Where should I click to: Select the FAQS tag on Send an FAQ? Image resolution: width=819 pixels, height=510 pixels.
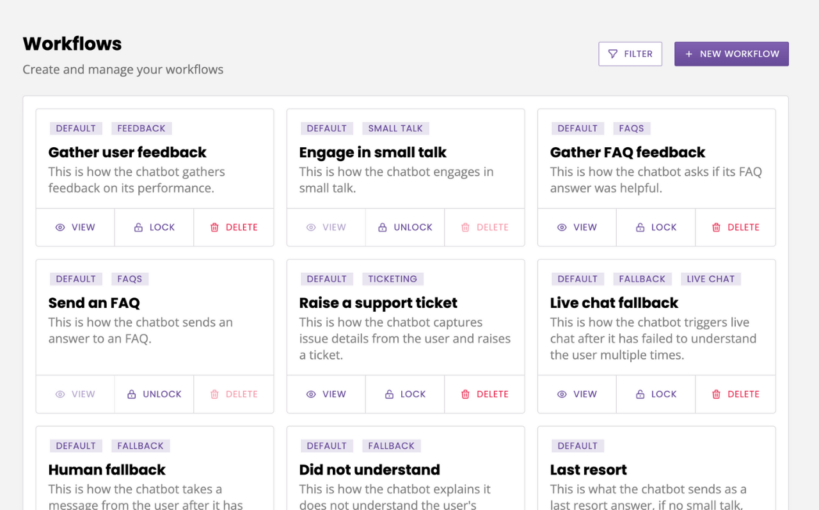click(130, 278)
